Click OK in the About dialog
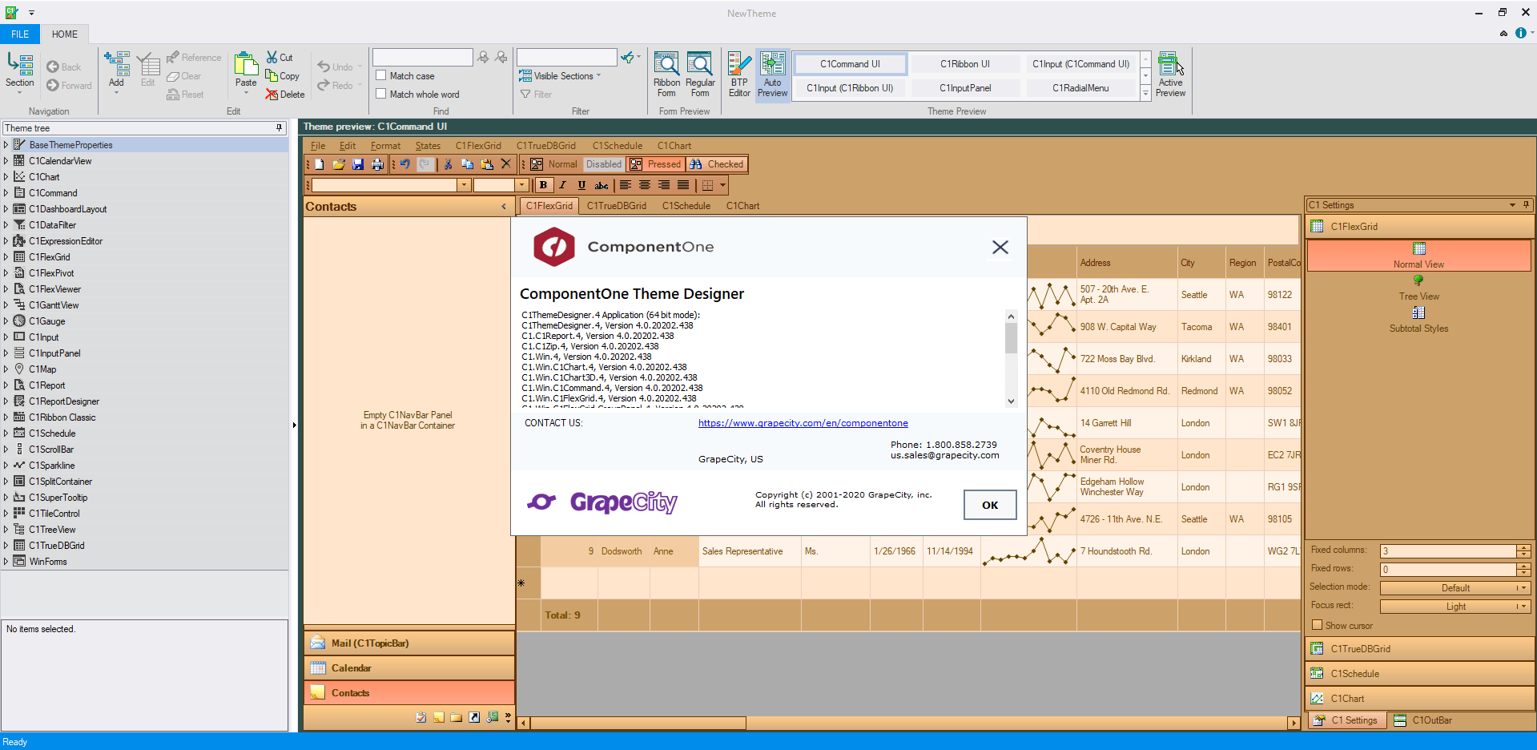Viewport: 1537px width, 750px height. pyautogui.click(x=990, y=505)
